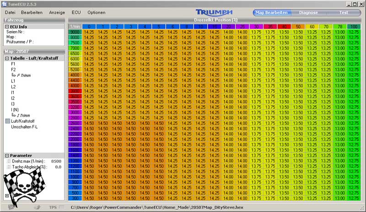Screen dimensions: 366x212
Task: Open the I Trimm table
Action: tap(23, 115)
